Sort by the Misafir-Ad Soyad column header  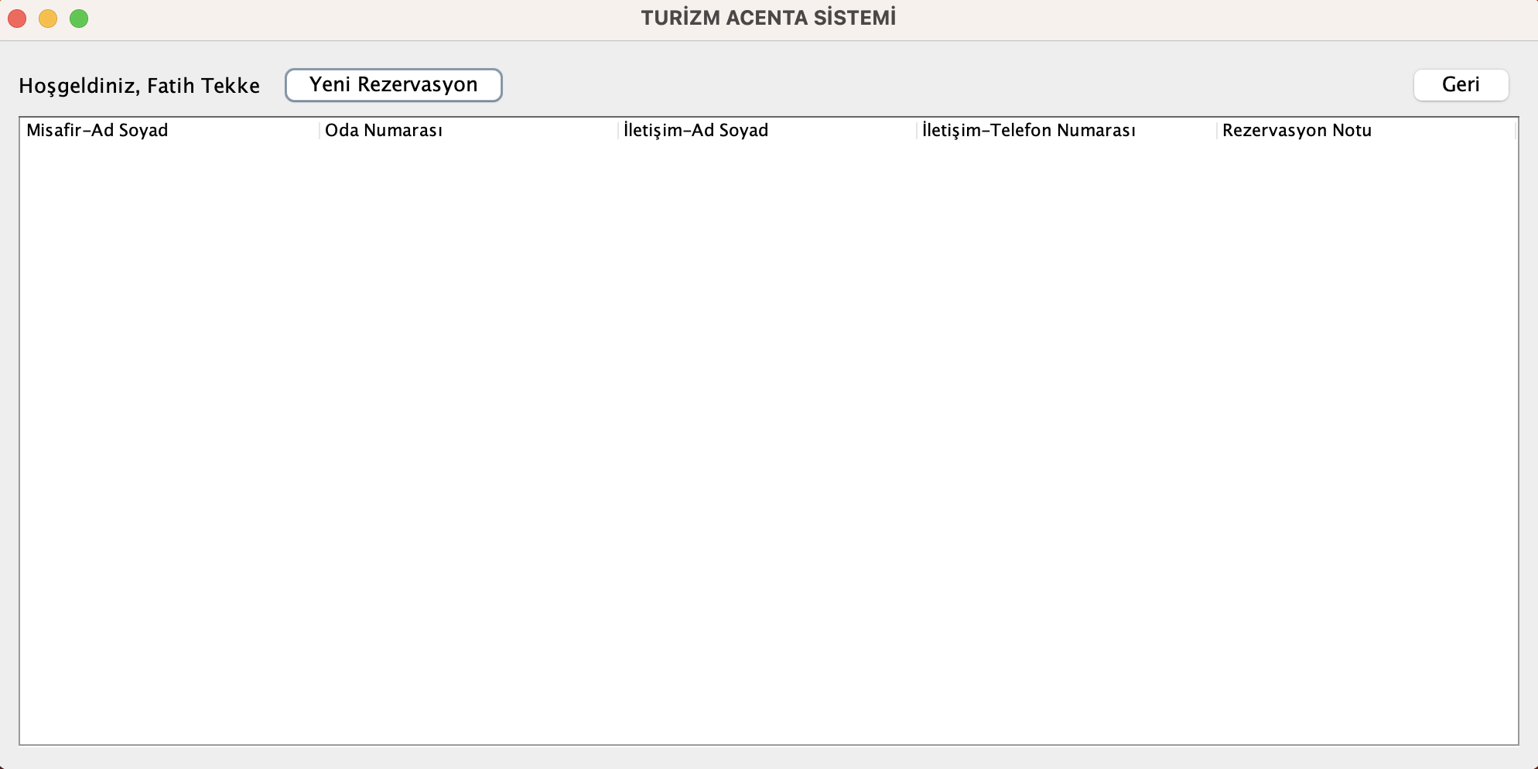(x=97, y=130)
